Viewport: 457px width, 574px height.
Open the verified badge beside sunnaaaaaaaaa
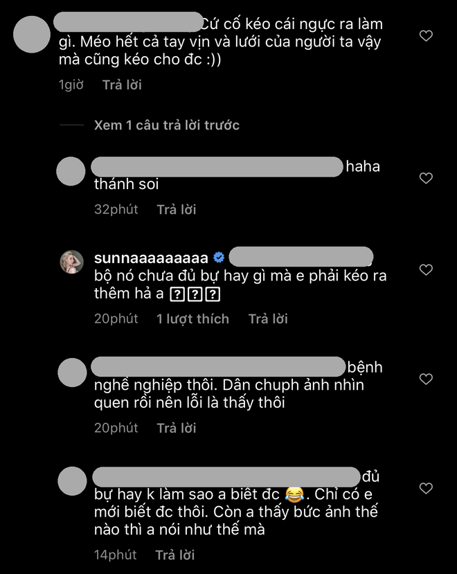(x=219, y=258)
